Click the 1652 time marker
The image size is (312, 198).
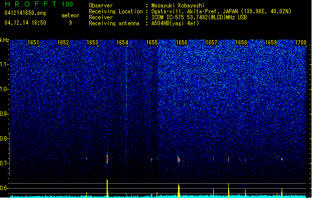[x=63, y=43]
